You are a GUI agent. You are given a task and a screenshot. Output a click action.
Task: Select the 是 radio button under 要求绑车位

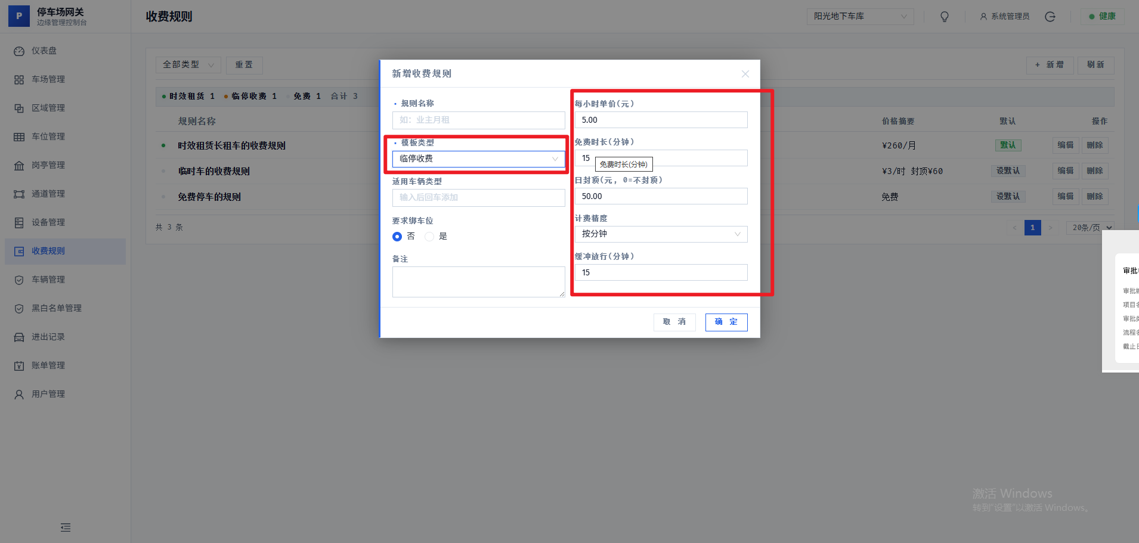pyautogui.click(x=431, y=237)
